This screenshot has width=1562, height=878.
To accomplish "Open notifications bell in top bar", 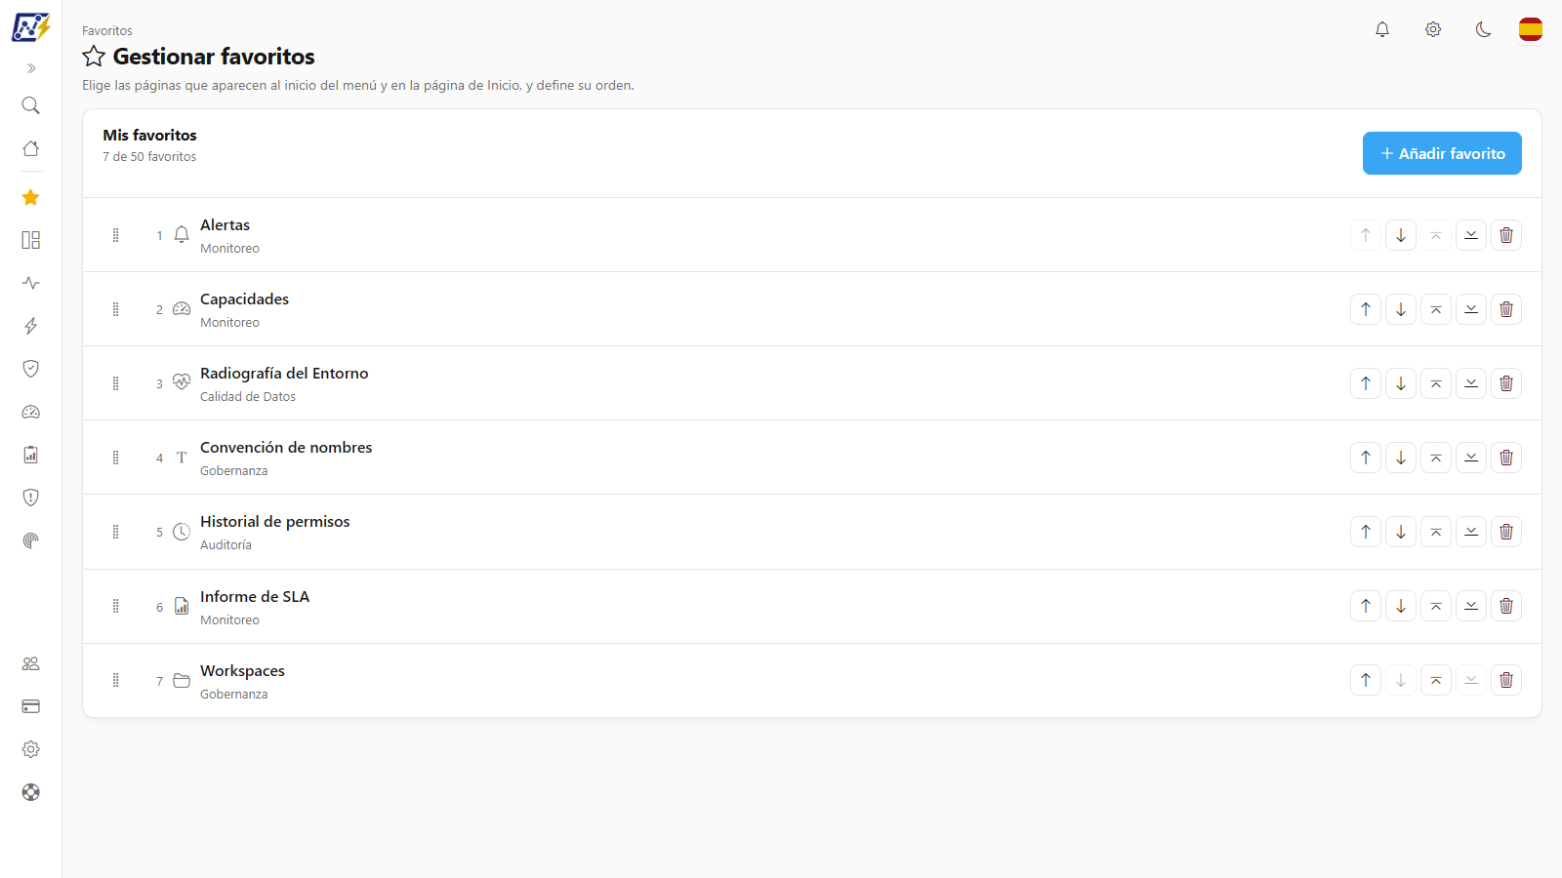I will pos(1382,29).
